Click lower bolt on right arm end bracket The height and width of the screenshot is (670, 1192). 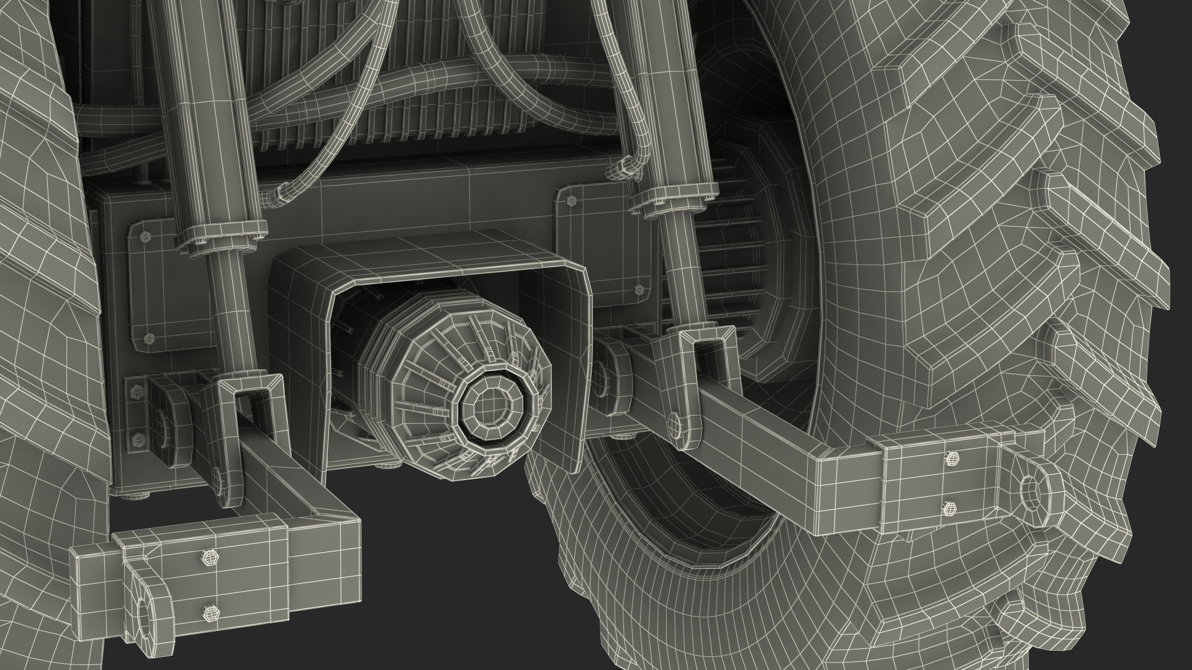coord(949,509)
